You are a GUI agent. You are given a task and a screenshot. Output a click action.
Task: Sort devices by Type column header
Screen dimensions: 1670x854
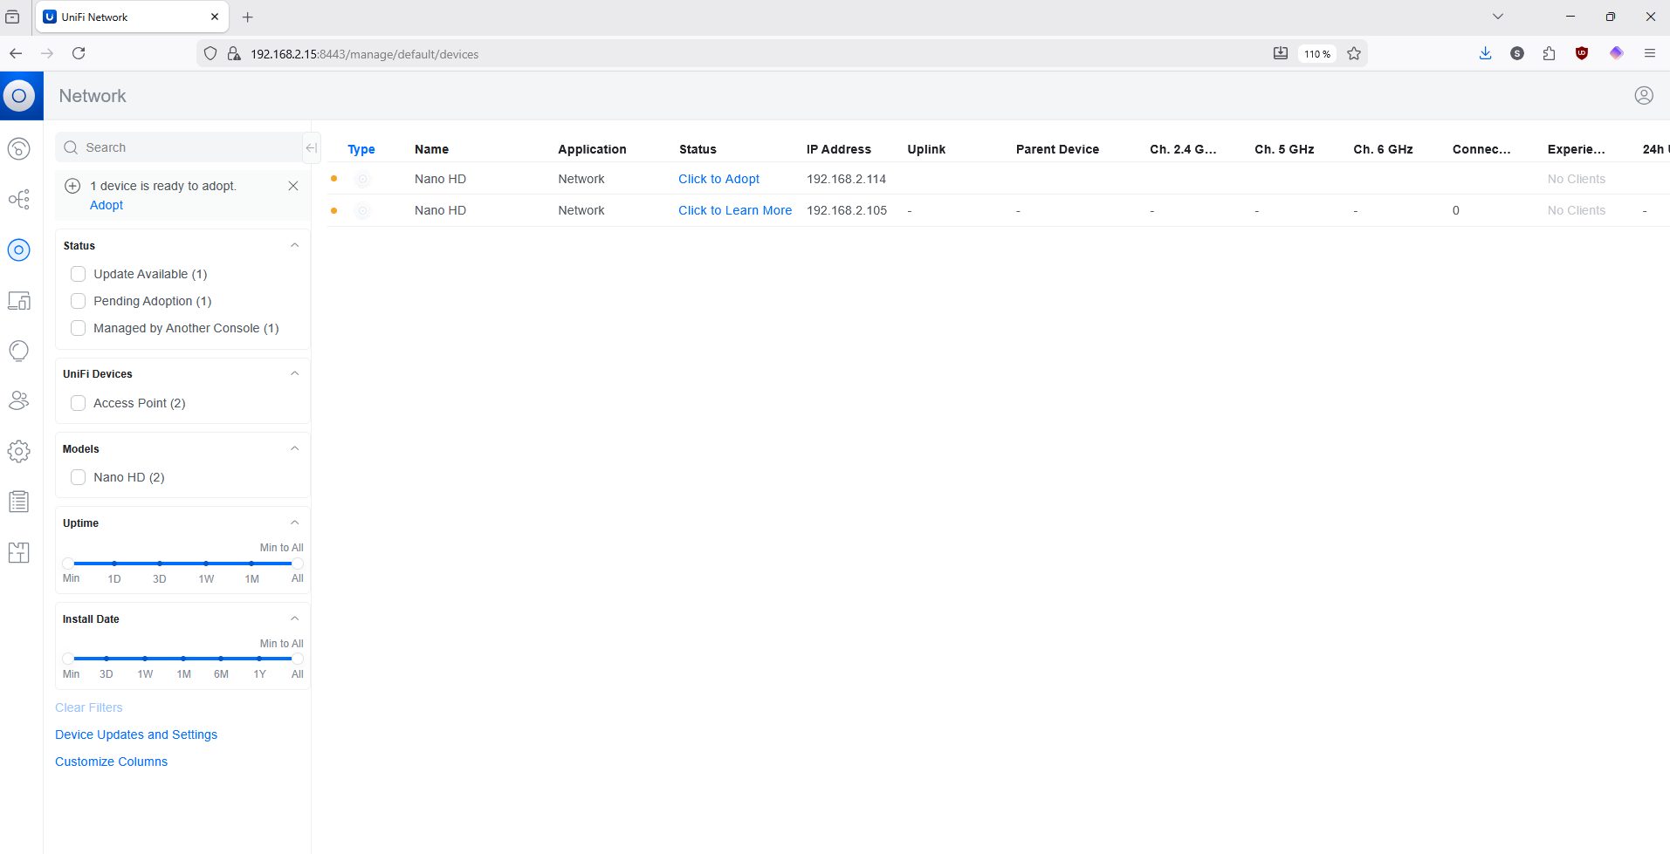pos(361,149)
